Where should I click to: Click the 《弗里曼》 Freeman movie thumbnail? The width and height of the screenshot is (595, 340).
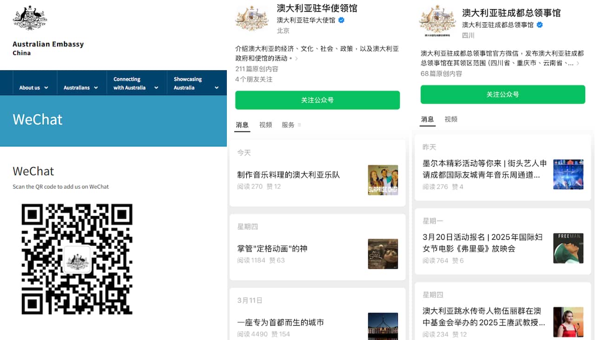(x=569, y=248)
